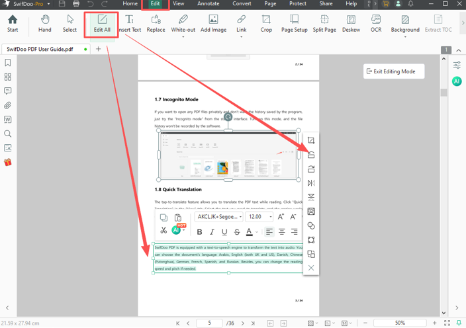Open the page thumbnails sidebar panel
Image resolution: width=466 pixels, height=328 pixels.
click(8, 77)
